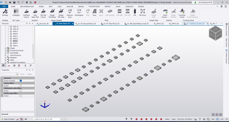The width and height of the screenshot is (229, 122).
Task: Expand the Slopes tree node
Action: (5, 48)
